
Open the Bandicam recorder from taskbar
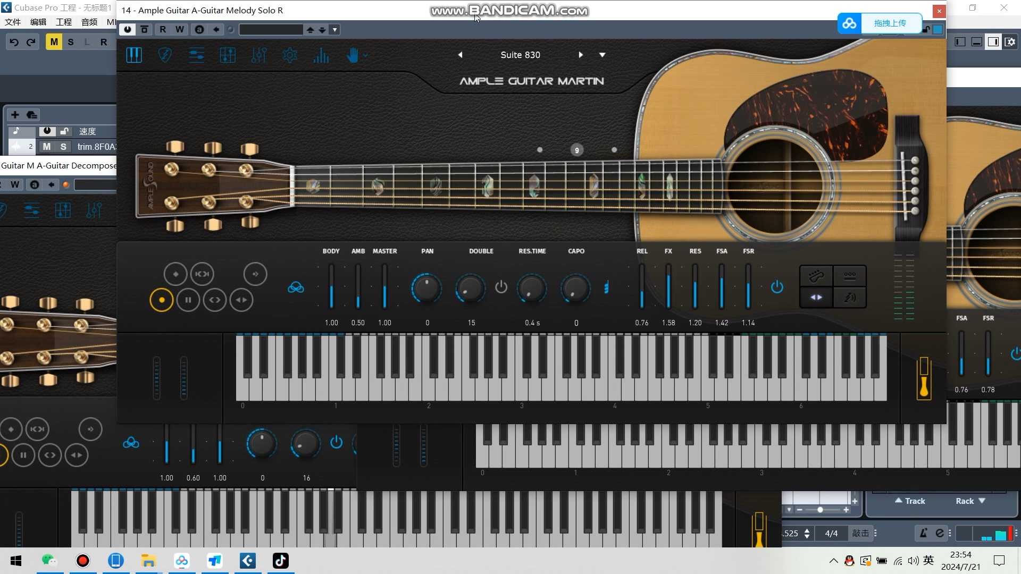[x=83, y=561]
